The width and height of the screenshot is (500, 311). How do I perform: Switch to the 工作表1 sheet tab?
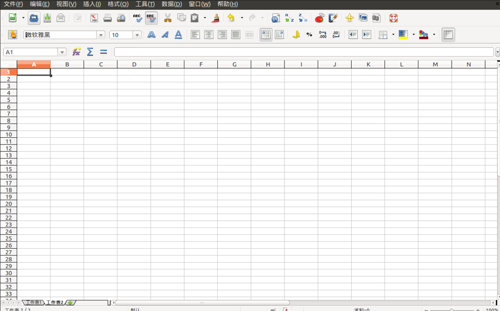[x=32, y=303]
